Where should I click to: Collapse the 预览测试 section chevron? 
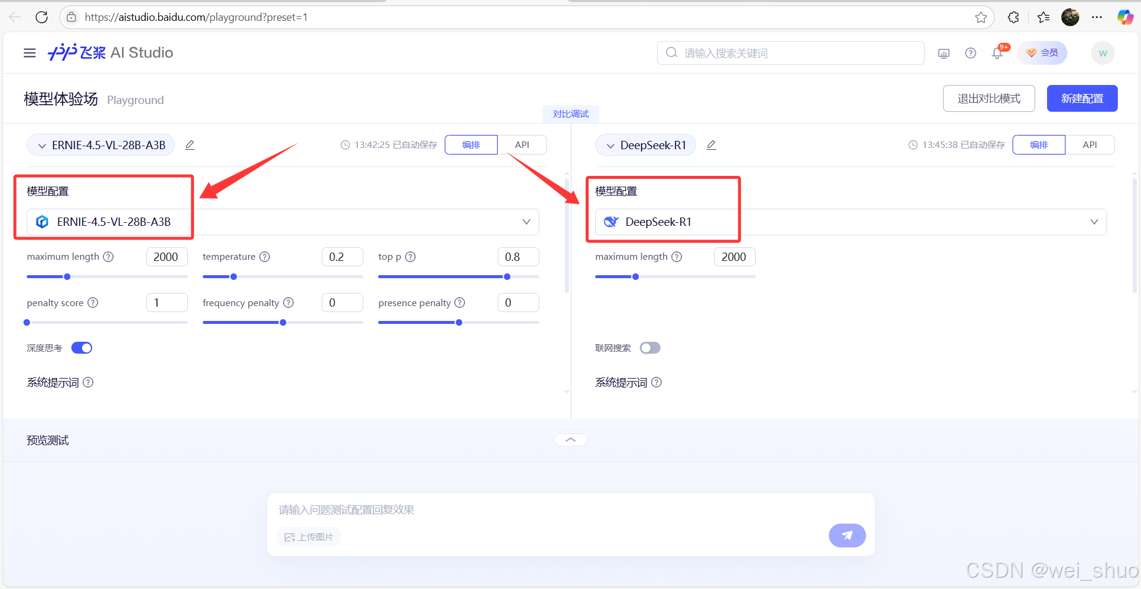click(x=571, y=440)
